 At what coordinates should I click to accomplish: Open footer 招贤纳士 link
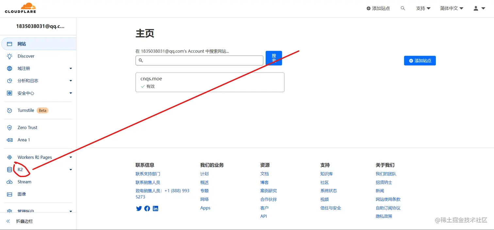384,182
